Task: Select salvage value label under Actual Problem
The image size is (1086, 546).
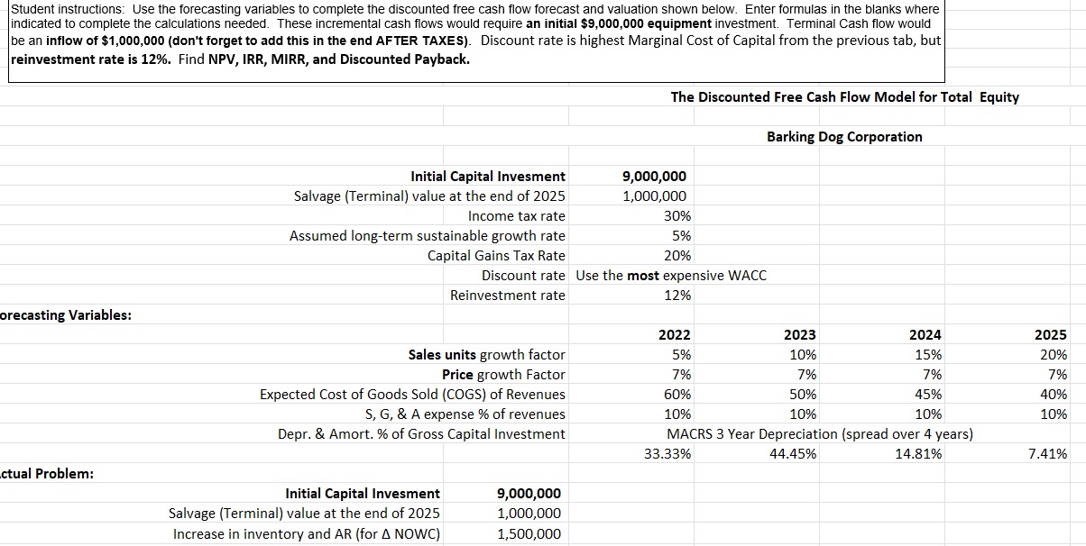Action: (x=305, y=513)
